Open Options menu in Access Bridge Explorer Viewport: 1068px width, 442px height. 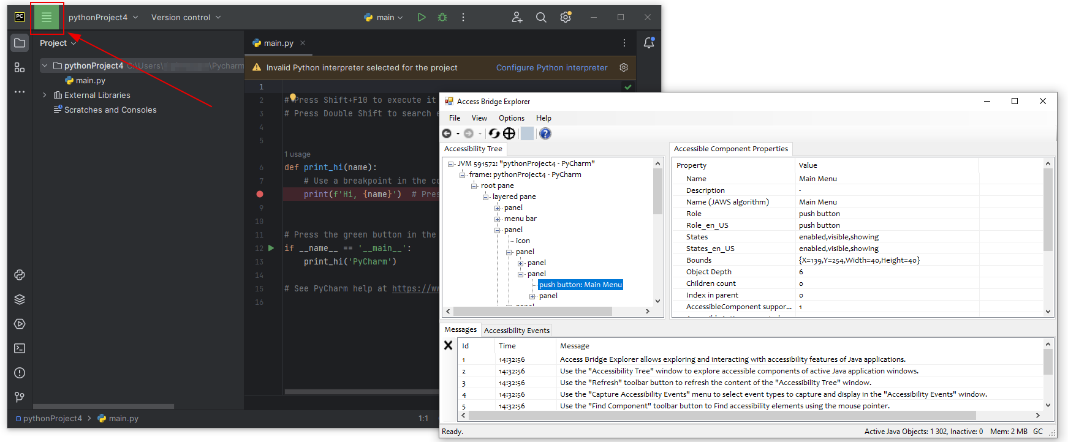pos(512,118)
